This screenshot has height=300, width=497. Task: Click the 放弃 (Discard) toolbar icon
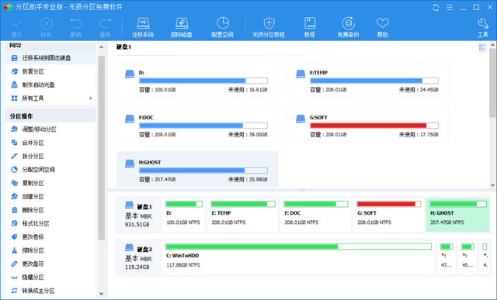[47, 24]
